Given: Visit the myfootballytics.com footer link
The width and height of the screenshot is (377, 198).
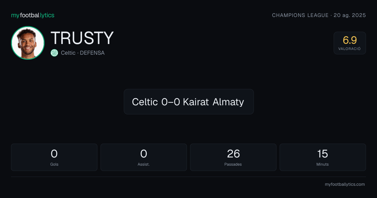Looking at the screenshot, I should click(x=345, y=184).
